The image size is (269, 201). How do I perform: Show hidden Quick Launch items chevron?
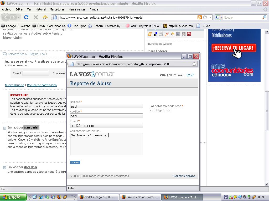(71, 196)
